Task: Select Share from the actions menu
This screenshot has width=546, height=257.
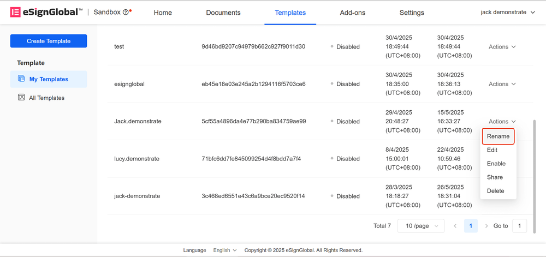Action: click(495, 177)
